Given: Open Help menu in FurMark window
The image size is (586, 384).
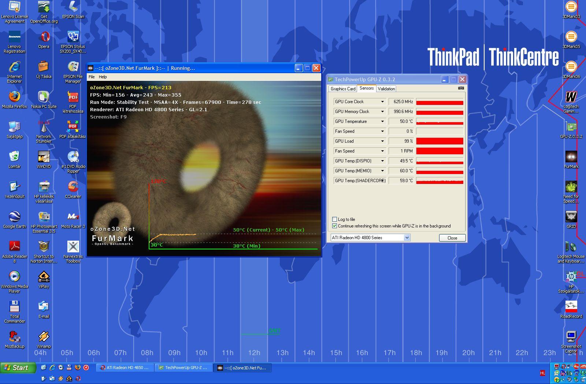Looking at the screenshot, I should (103, 77).
